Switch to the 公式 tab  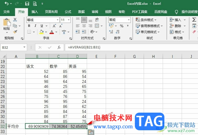click(x=68, y=12)
